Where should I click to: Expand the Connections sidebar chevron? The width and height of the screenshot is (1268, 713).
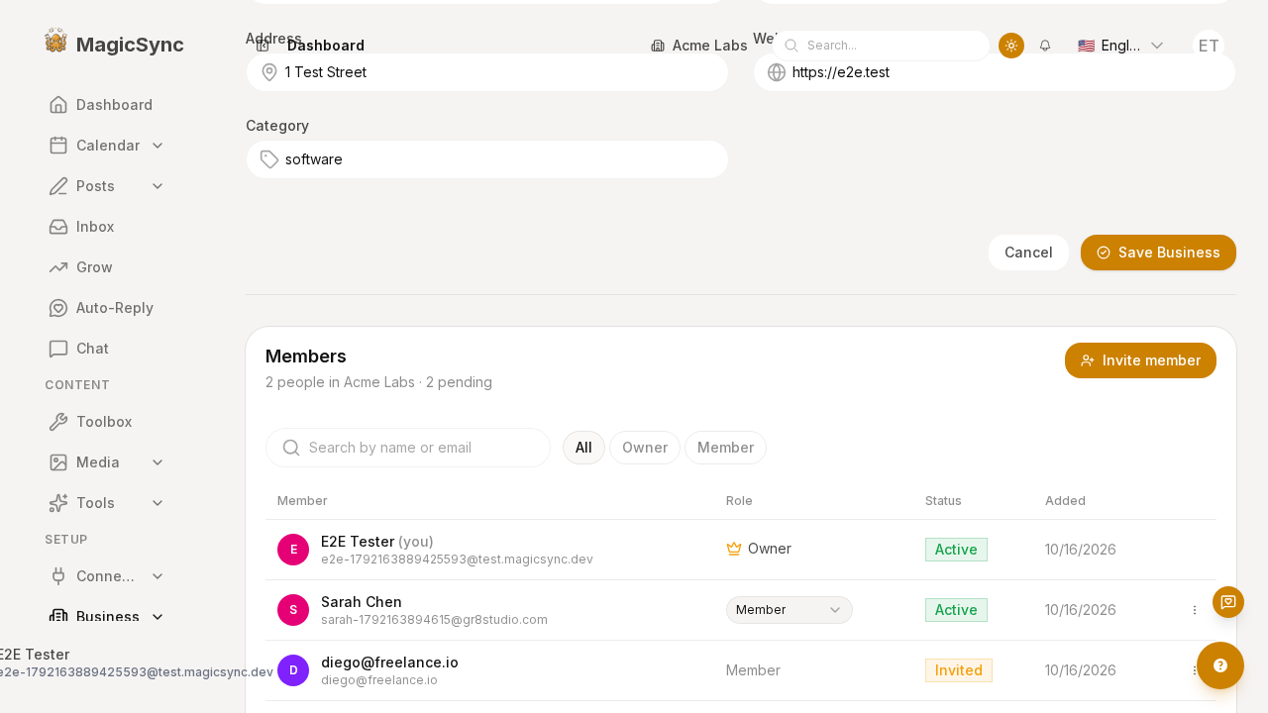click(x=158, y=575)
